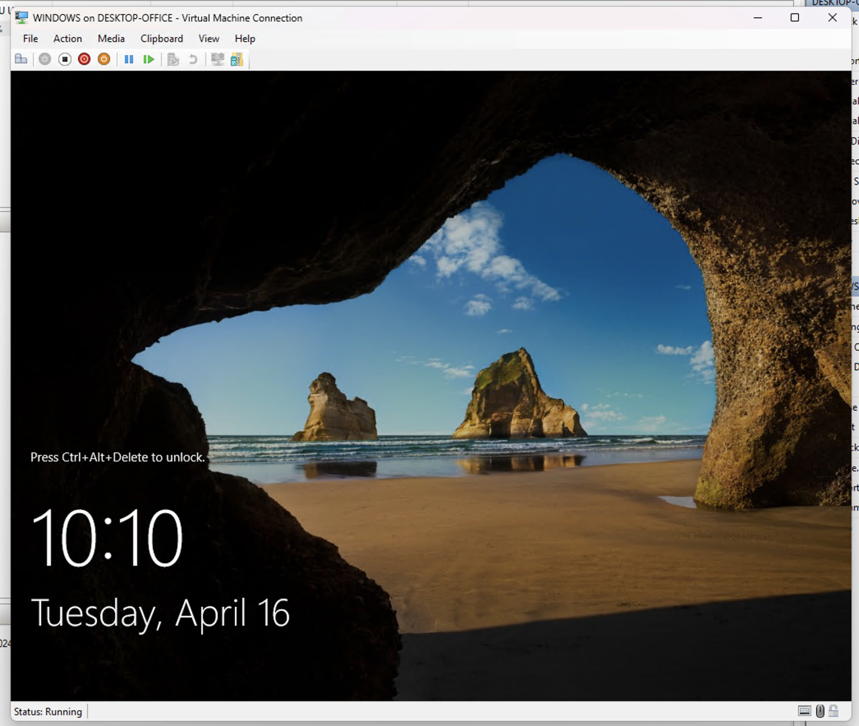Reset the VM with the green play icon
Viewport: 859px width, 726px height.
tap(148, 59)
